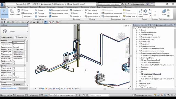Collapse the 15_ВК node in project browser
Image resolution: width=176 pixels, height=99 pixels.
tap(136, 72)
